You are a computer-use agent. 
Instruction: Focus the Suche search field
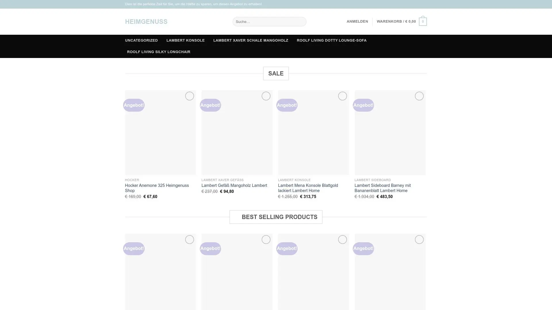point(269,22)
